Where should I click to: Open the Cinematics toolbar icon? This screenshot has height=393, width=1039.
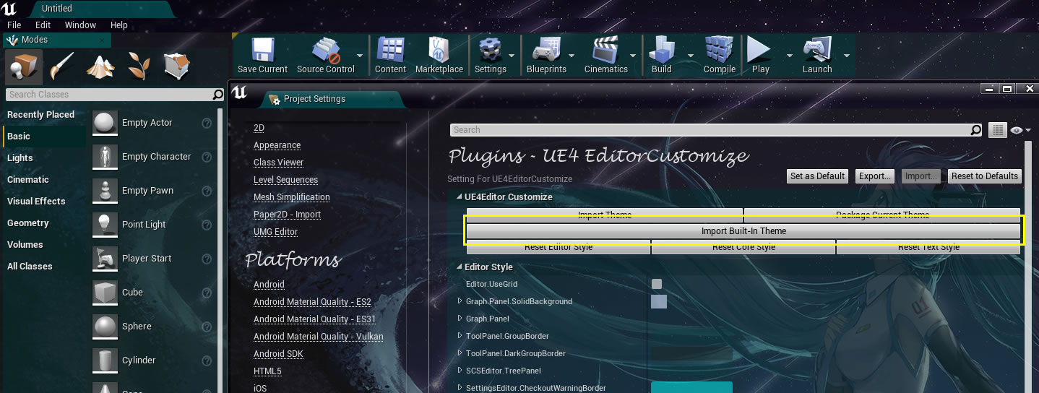click(x=605, y=50)
